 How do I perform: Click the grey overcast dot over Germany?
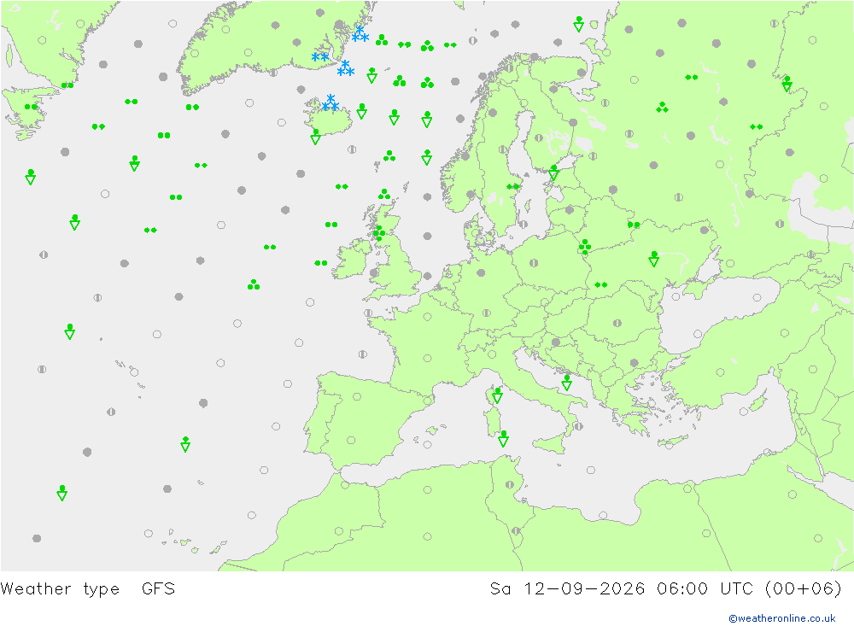click(481, 273)
